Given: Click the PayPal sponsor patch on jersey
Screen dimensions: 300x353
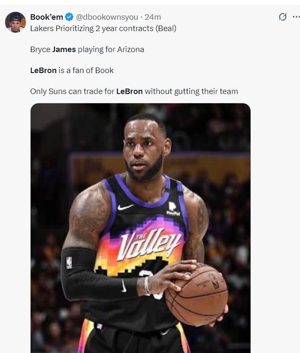Looking at the screenshot, I should [173, 209].
